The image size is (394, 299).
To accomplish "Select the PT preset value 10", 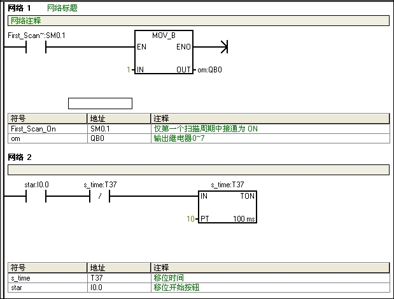I will [191, 219].
